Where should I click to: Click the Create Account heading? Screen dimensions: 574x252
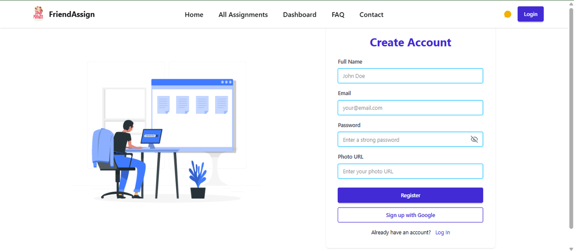pos(410,42)
